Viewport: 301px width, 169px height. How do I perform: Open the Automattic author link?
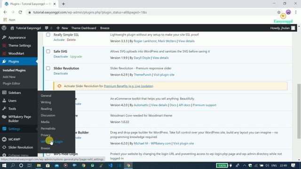[141, 105]
